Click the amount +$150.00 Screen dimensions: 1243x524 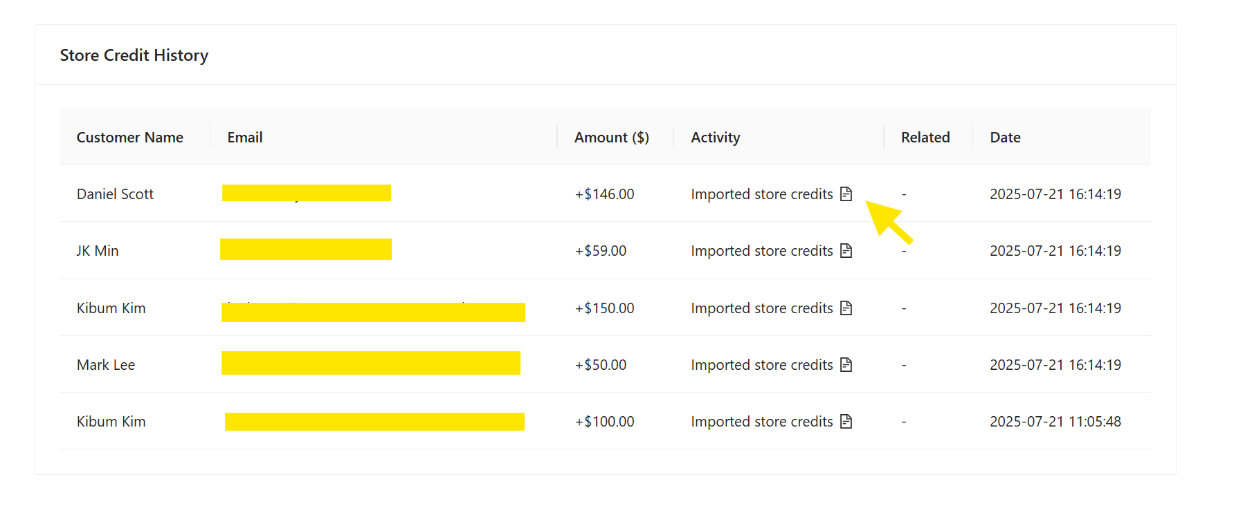pos(605,308)
